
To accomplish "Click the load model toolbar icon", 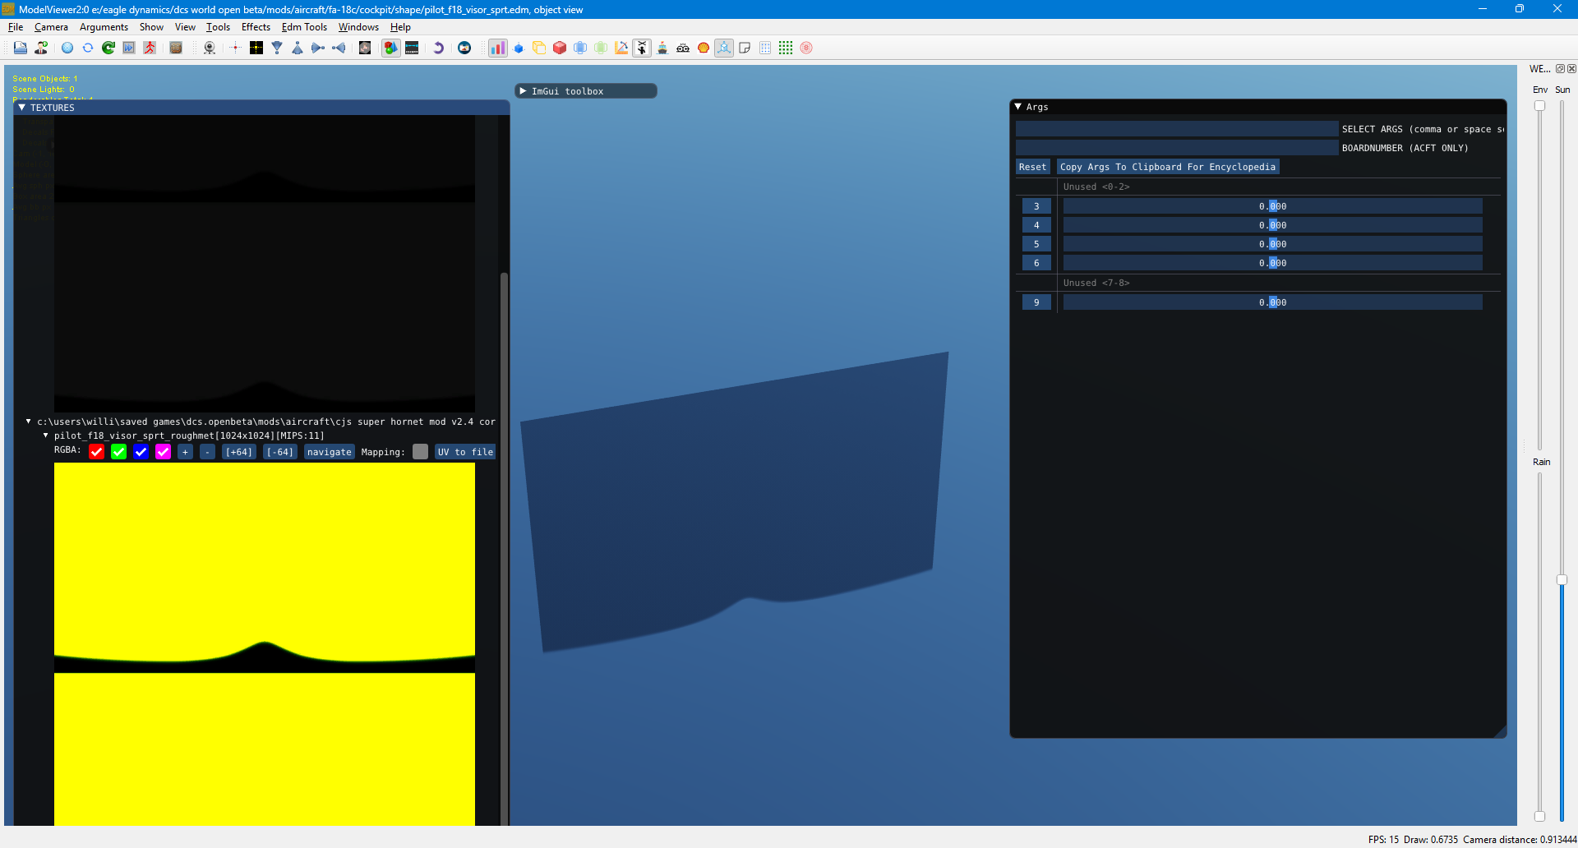I will (21, 48).
